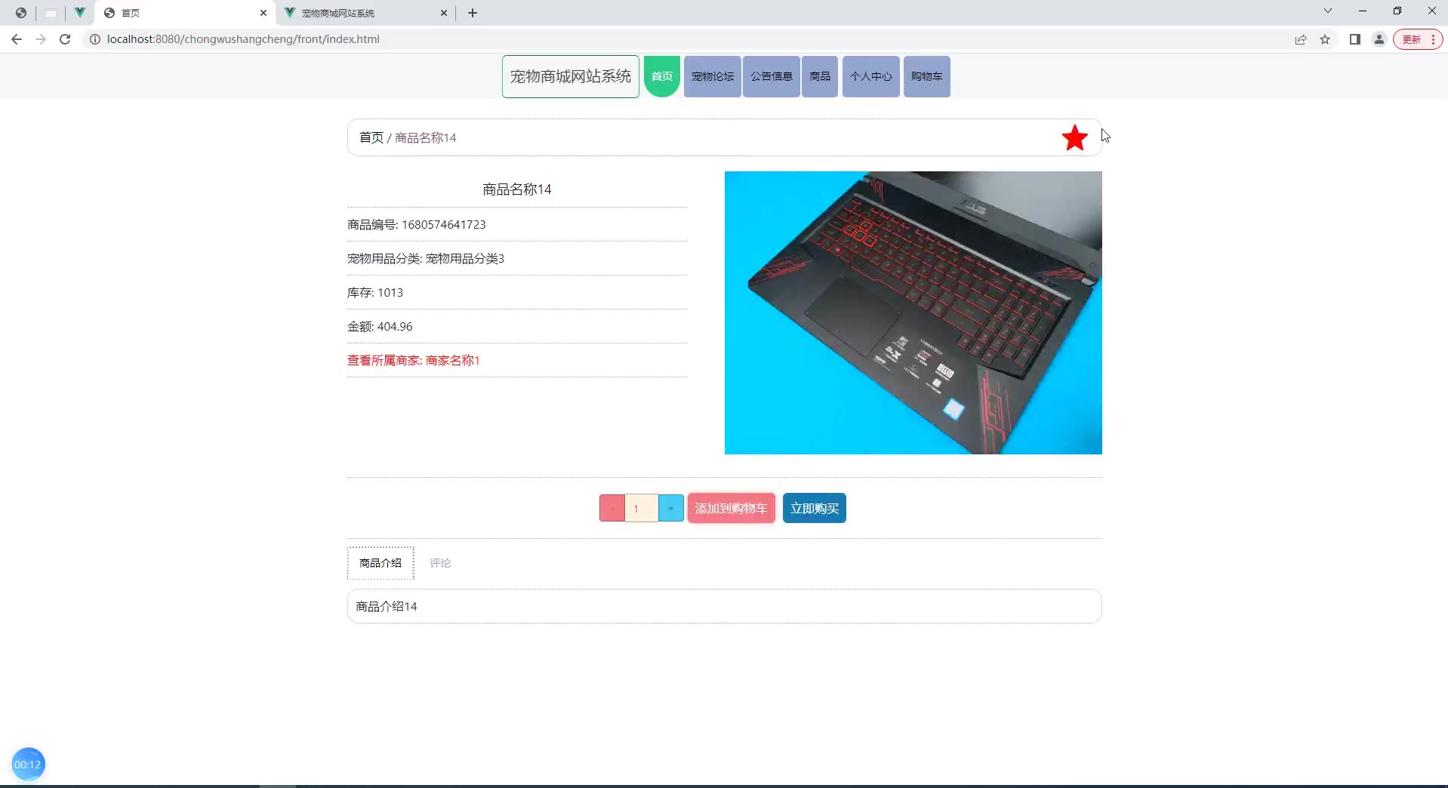Click the browser forward arrow

[x=41, y=39]
